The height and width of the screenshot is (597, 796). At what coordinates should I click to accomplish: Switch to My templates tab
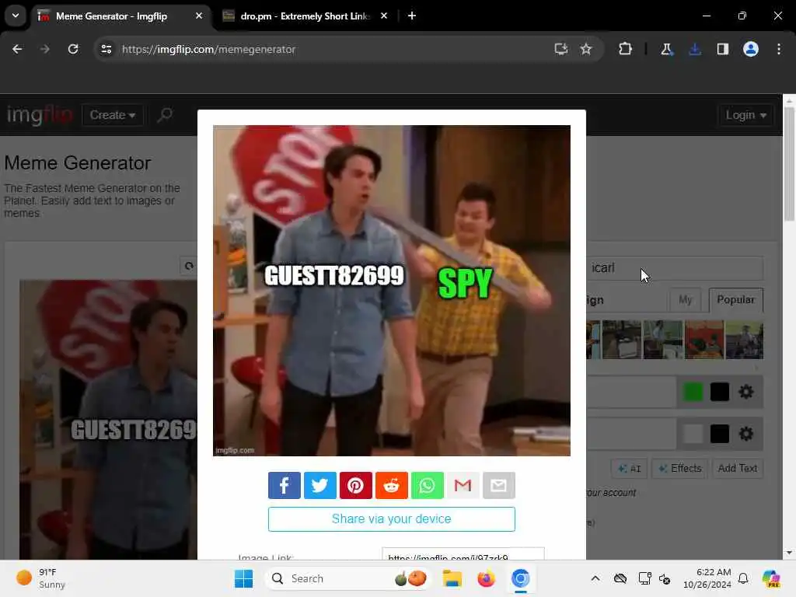[x=686, y=300]
